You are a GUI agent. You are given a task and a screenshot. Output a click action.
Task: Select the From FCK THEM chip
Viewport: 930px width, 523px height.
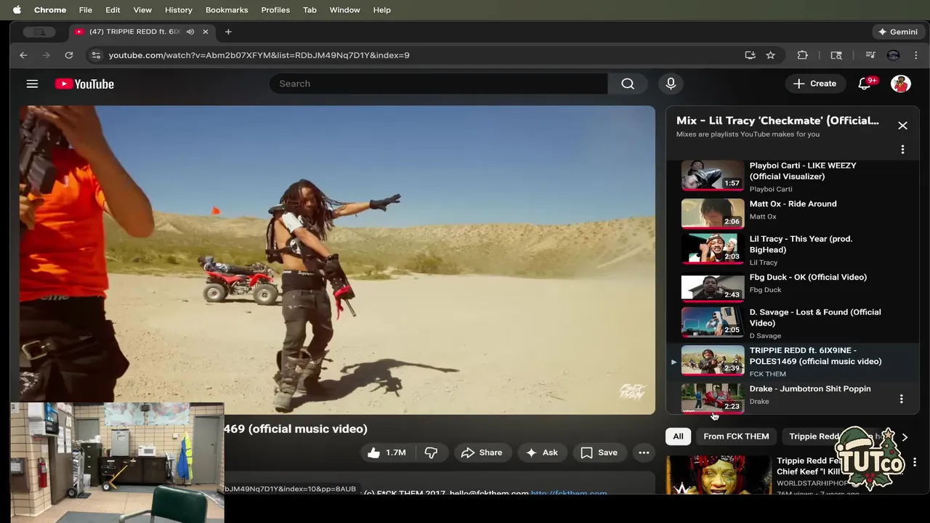coord(736,437)
